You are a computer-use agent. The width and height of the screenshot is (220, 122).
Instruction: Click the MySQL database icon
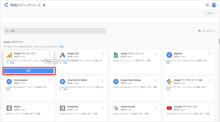(x=9, y=108)
